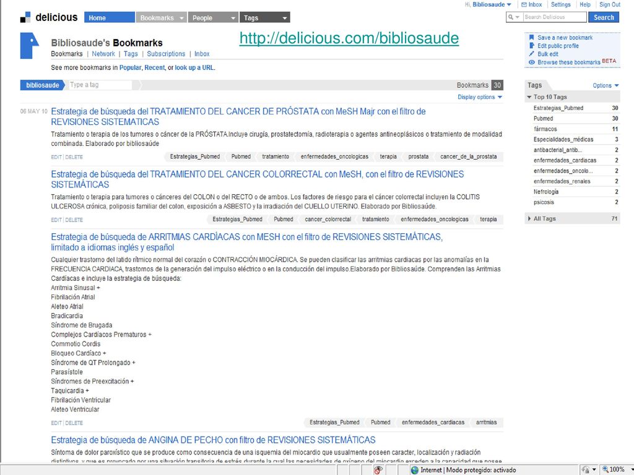
Task: Click the arritmias tag chip
Action: [x=486, y=422]
